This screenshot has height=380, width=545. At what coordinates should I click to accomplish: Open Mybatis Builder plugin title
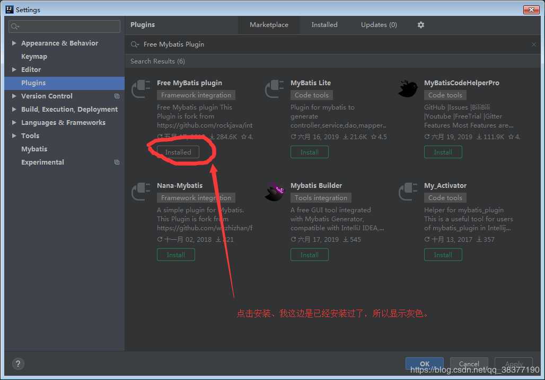pos(317,186)
